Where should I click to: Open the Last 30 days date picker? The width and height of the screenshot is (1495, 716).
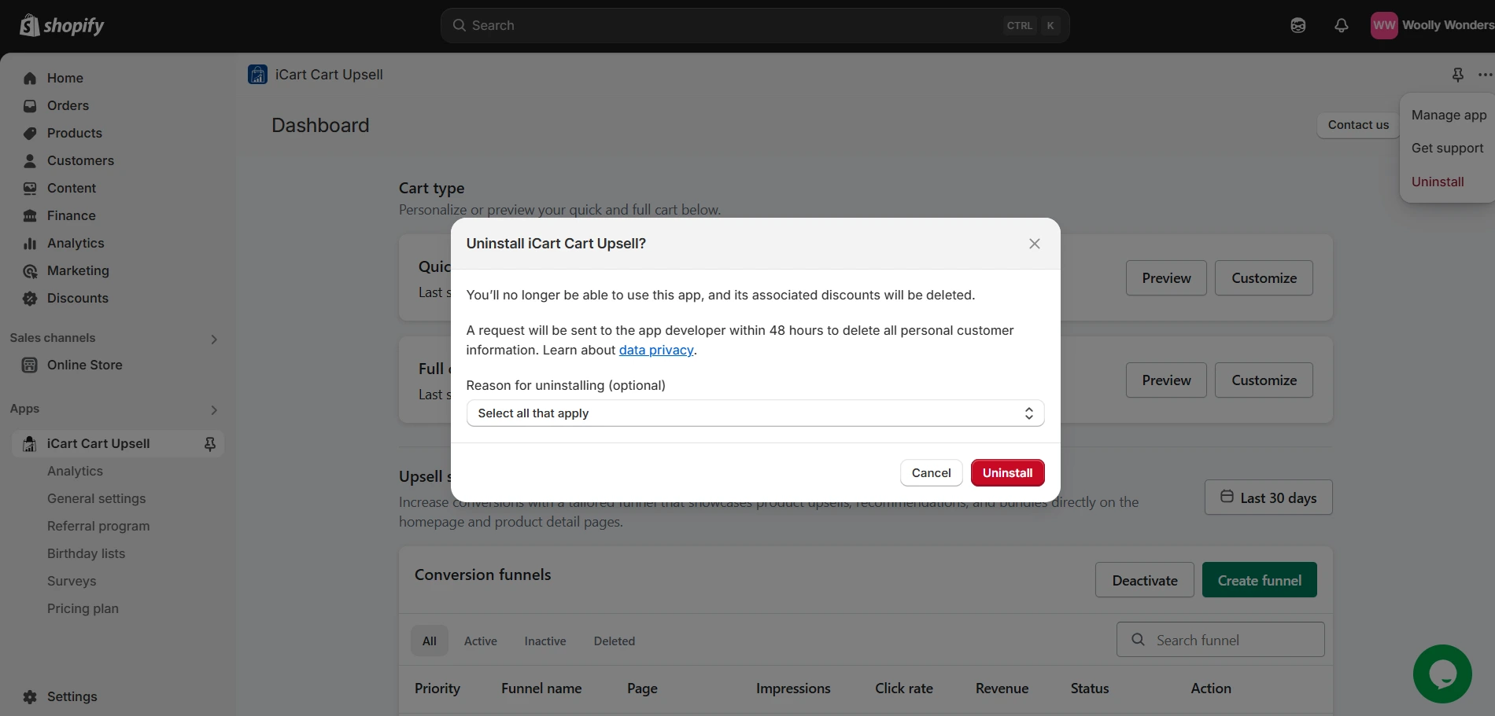pos(1268,498)
